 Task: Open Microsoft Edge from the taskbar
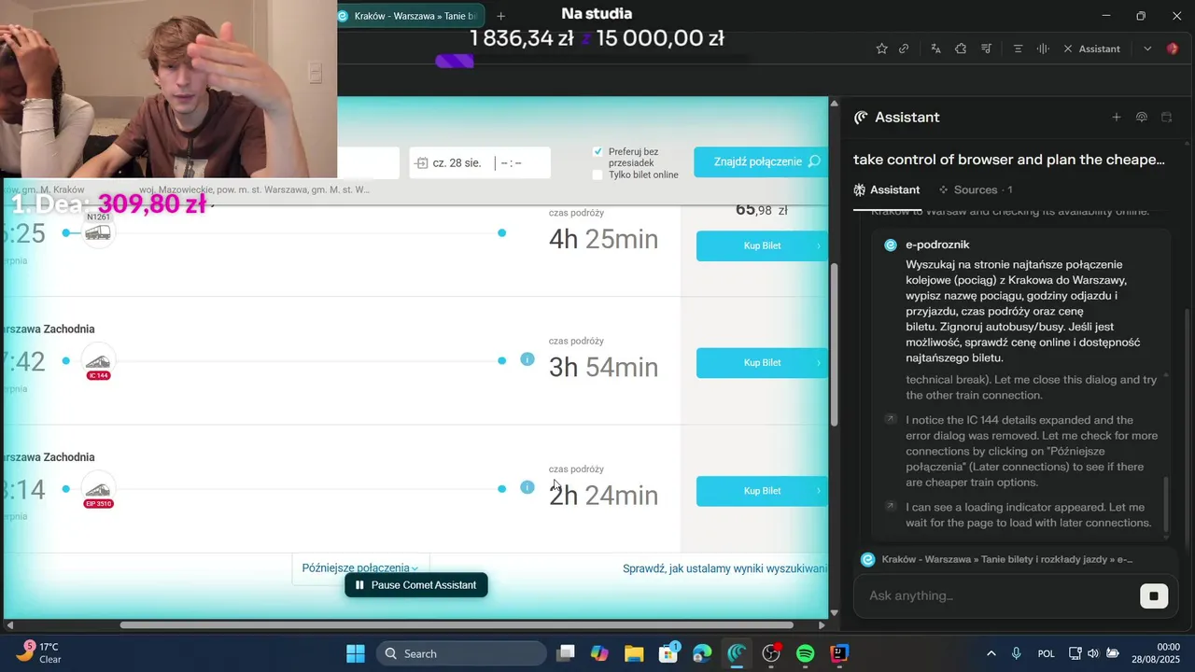click(702, 653)
